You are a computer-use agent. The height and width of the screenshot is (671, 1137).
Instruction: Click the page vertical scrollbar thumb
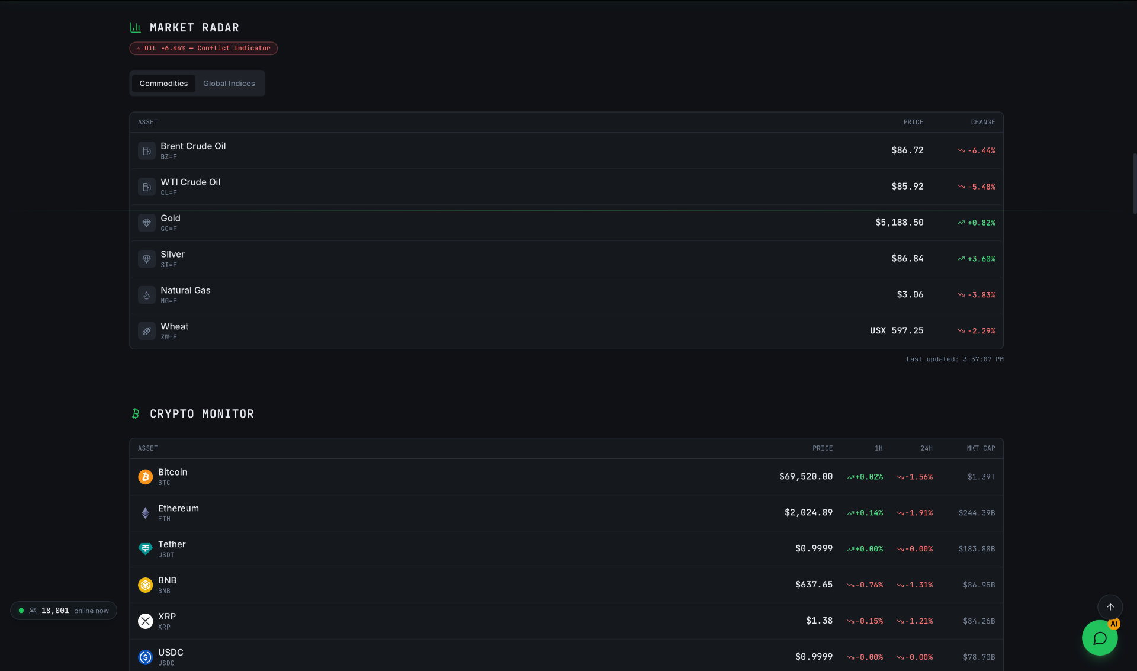click(x=1135, y=184)
